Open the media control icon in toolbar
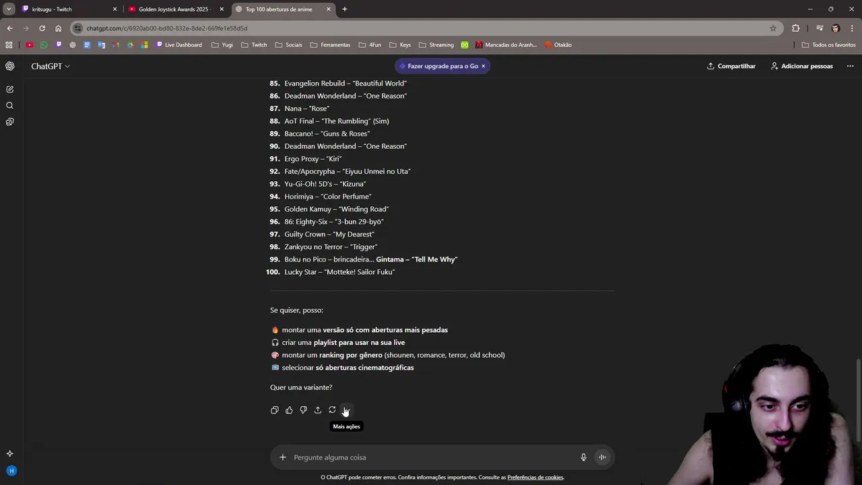 (x=820, y=28)
